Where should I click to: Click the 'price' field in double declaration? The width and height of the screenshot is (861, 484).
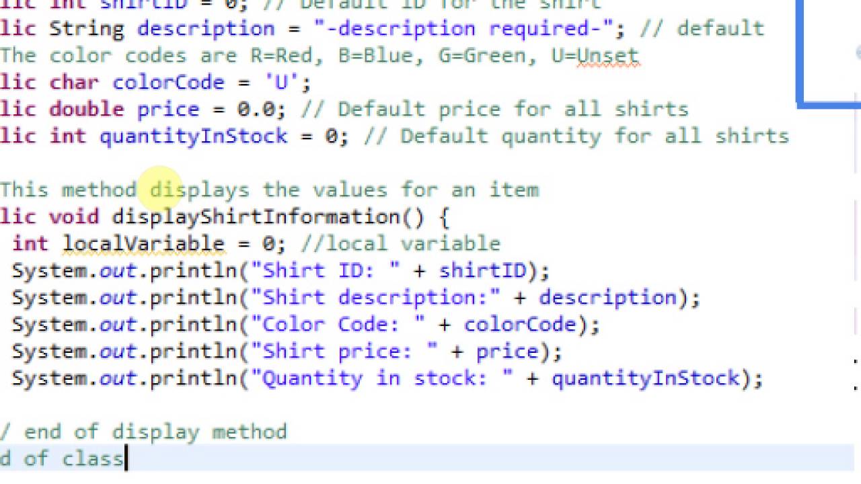click(168, 110)
